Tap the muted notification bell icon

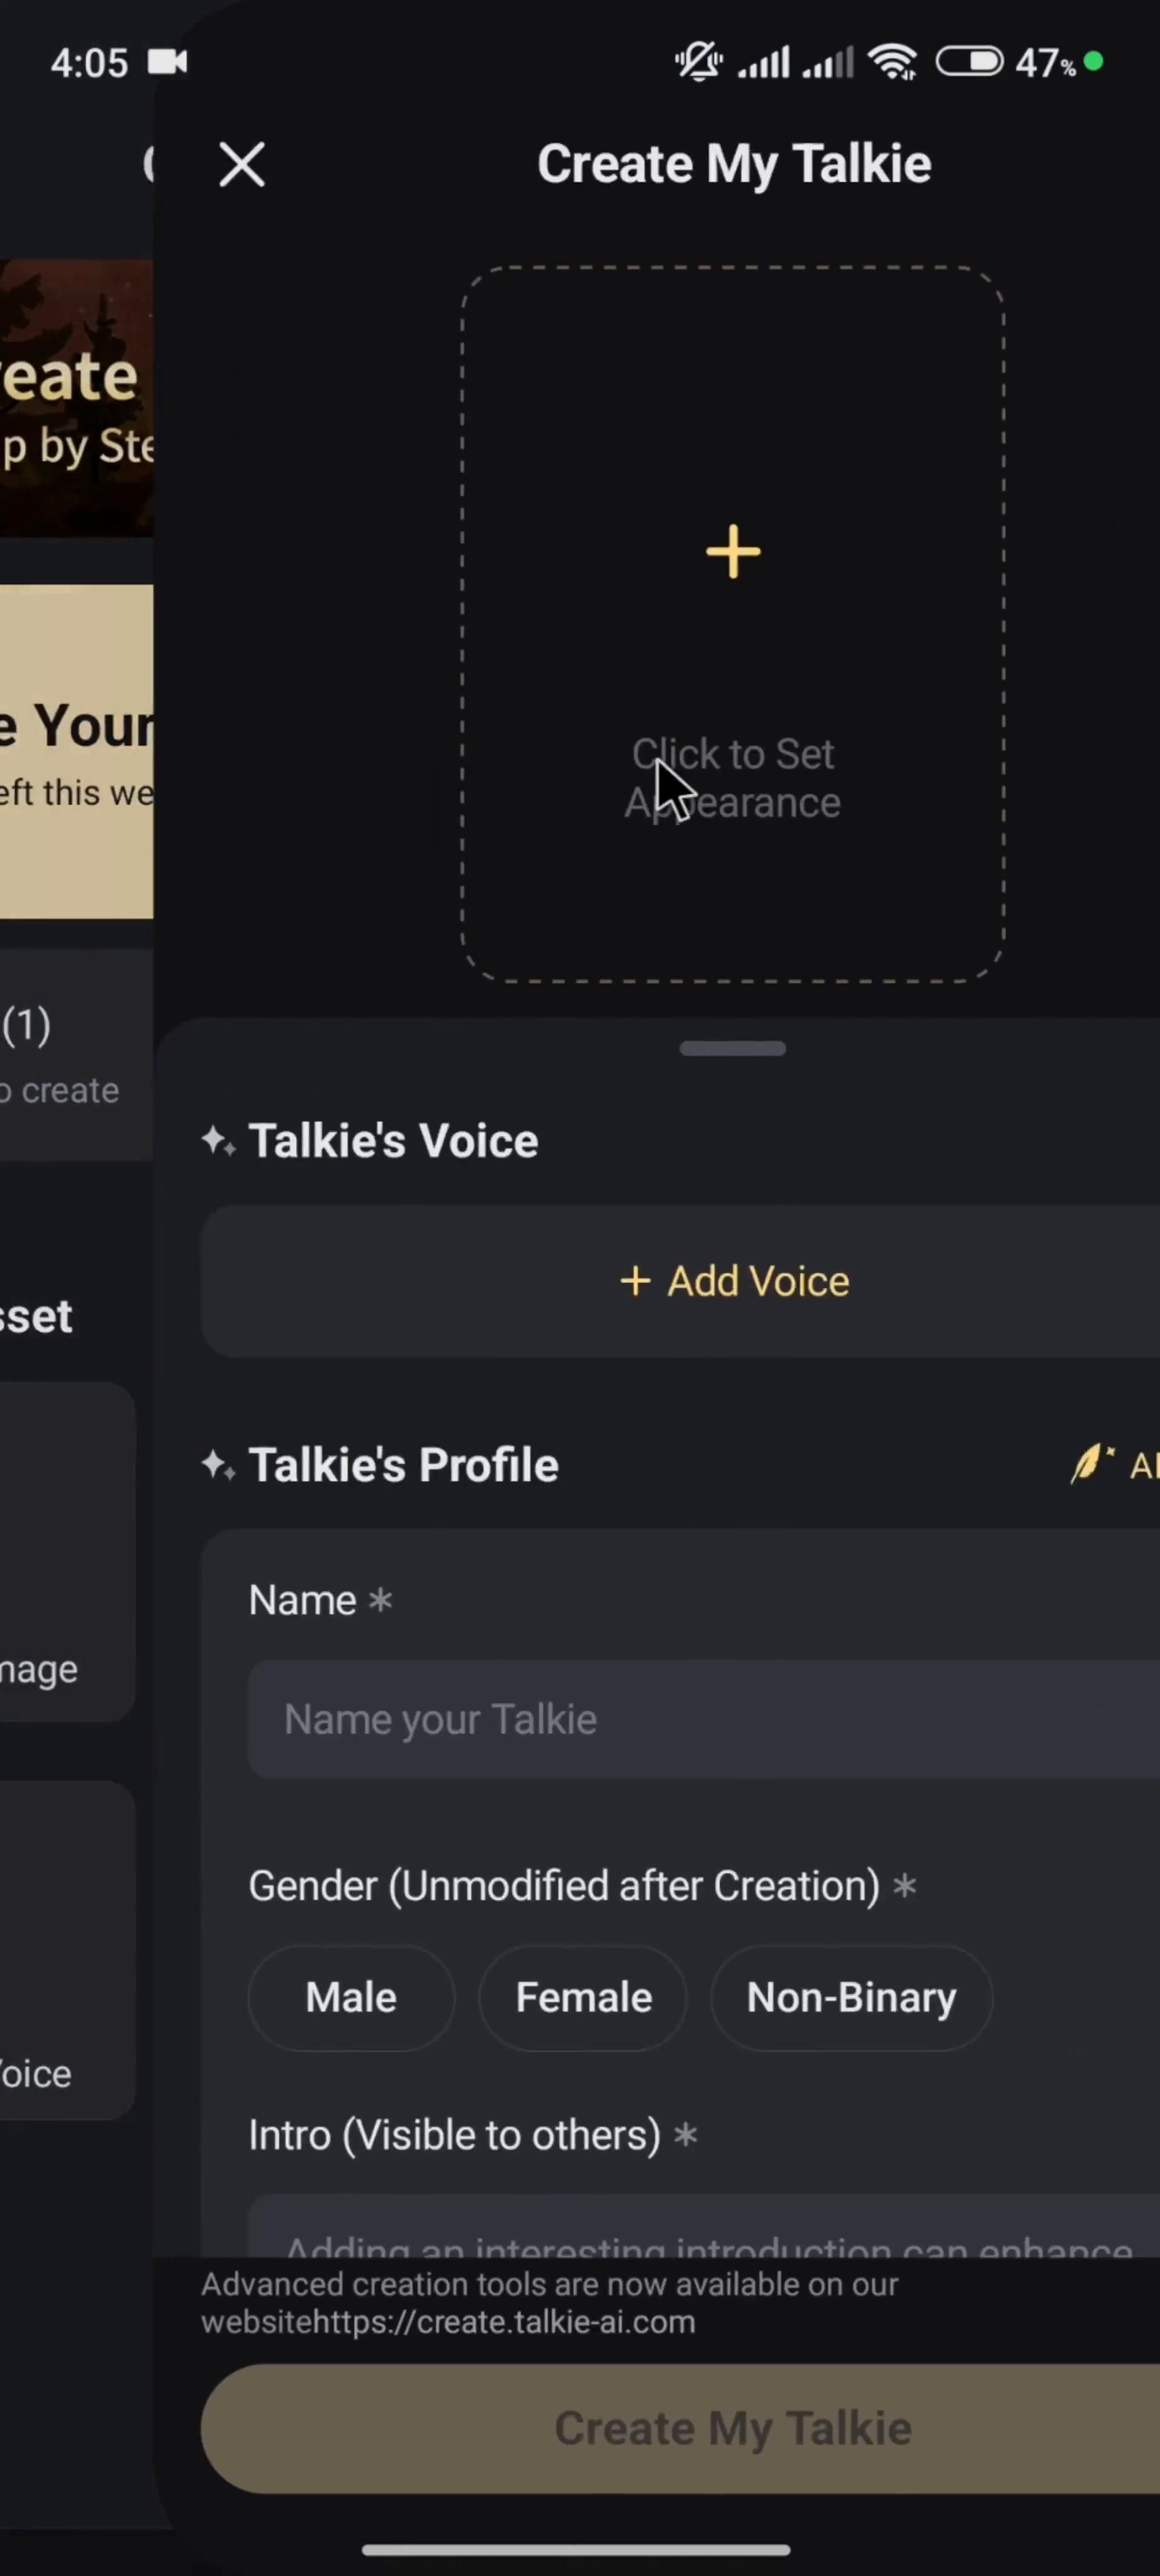tap(698, 63)
